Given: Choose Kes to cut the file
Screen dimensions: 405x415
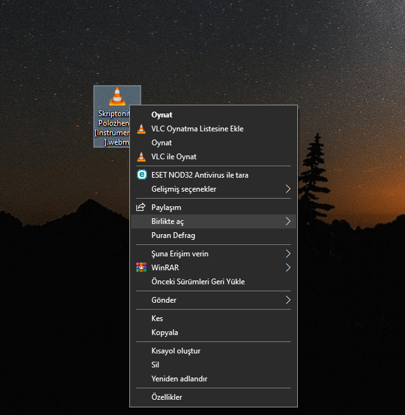Looking at the screenshot, I should coord(214,319).
